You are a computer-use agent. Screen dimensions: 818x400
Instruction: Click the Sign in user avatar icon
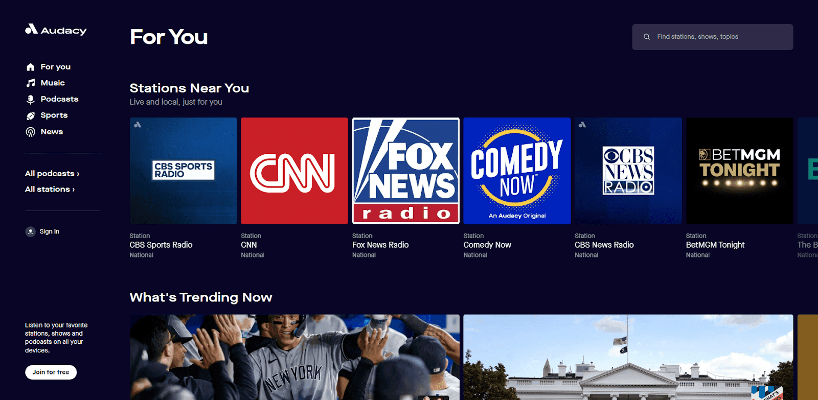coord(30,231)
